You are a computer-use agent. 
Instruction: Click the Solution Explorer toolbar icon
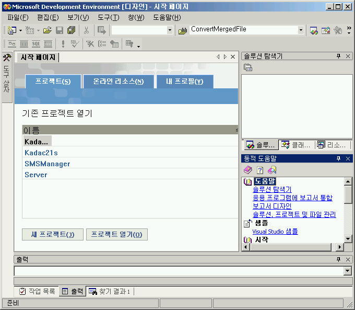coord(314,30)
